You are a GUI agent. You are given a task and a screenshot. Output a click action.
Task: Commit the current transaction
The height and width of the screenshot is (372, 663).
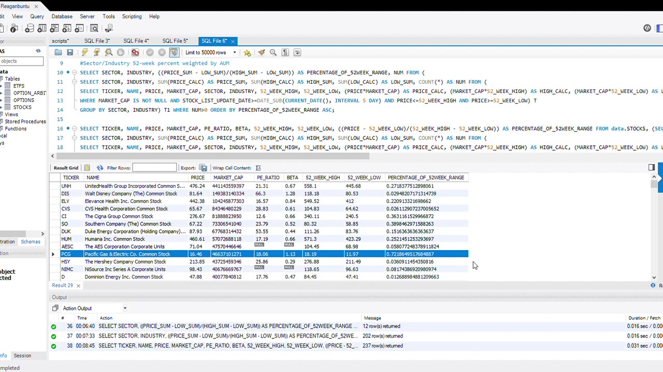tap(150, 52)
